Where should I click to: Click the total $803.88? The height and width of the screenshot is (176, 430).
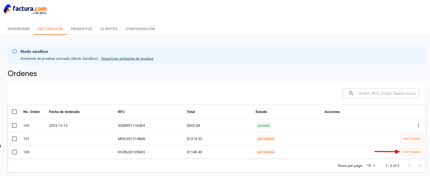193,125
